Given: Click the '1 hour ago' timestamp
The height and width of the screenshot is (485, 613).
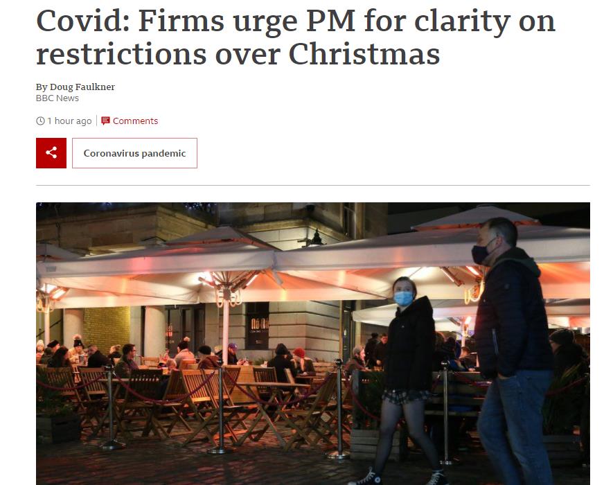Looking at the screenshot, I should 69,121.
